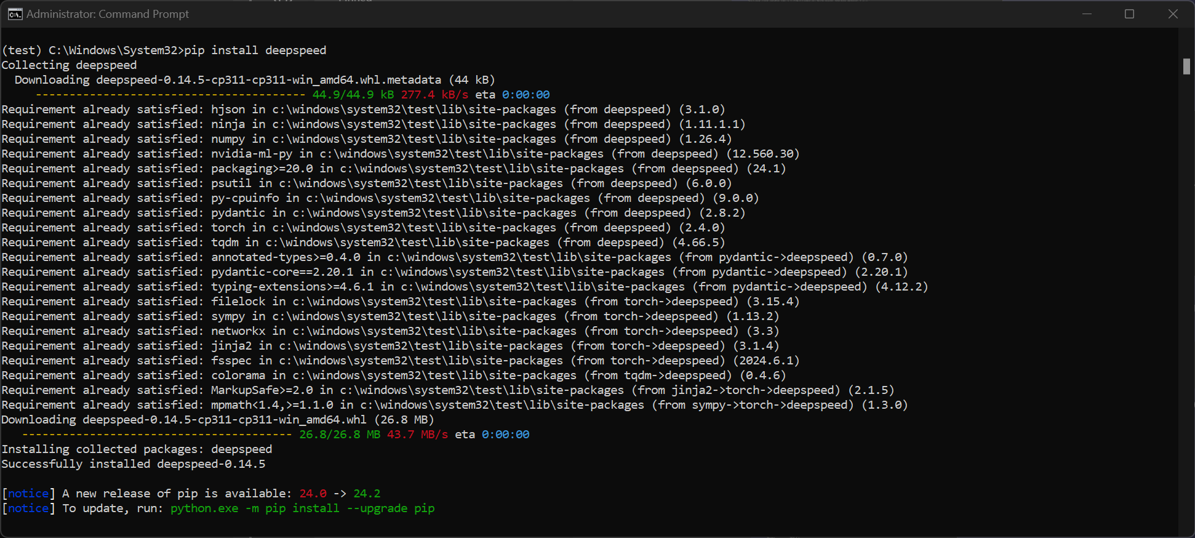1195x538 pixels.
Task: Close the Administrator Command Prompt window
Action: [x=1173, y=14]
